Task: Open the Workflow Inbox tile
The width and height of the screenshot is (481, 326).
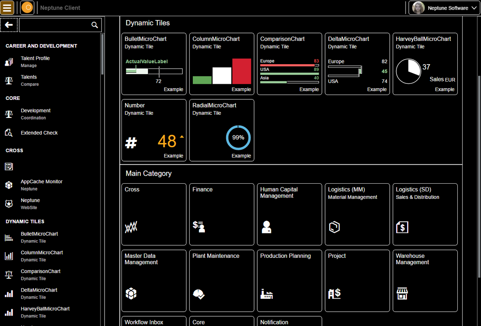Action: [x=154, y=322]
